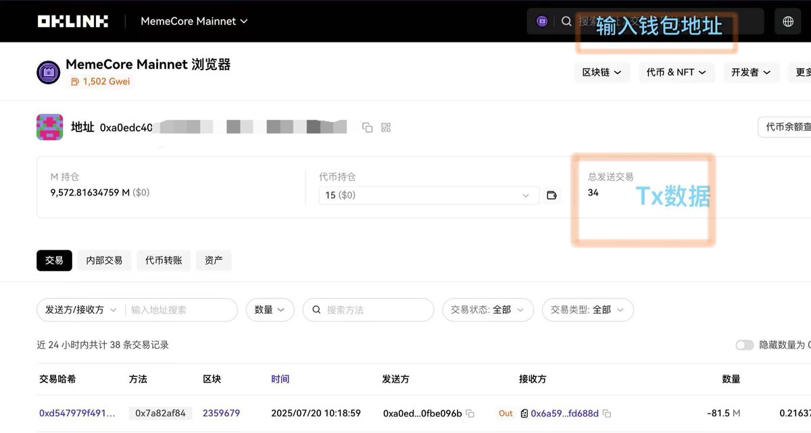Focus the 搜索方法 search field
This screenshot has height=433, width=811.
click(368, 310)
